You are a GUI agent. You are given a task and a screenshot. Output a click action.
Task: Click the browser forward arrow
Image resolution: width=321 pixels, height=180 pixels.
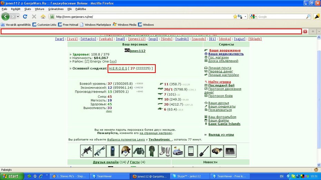click(13, 17)
